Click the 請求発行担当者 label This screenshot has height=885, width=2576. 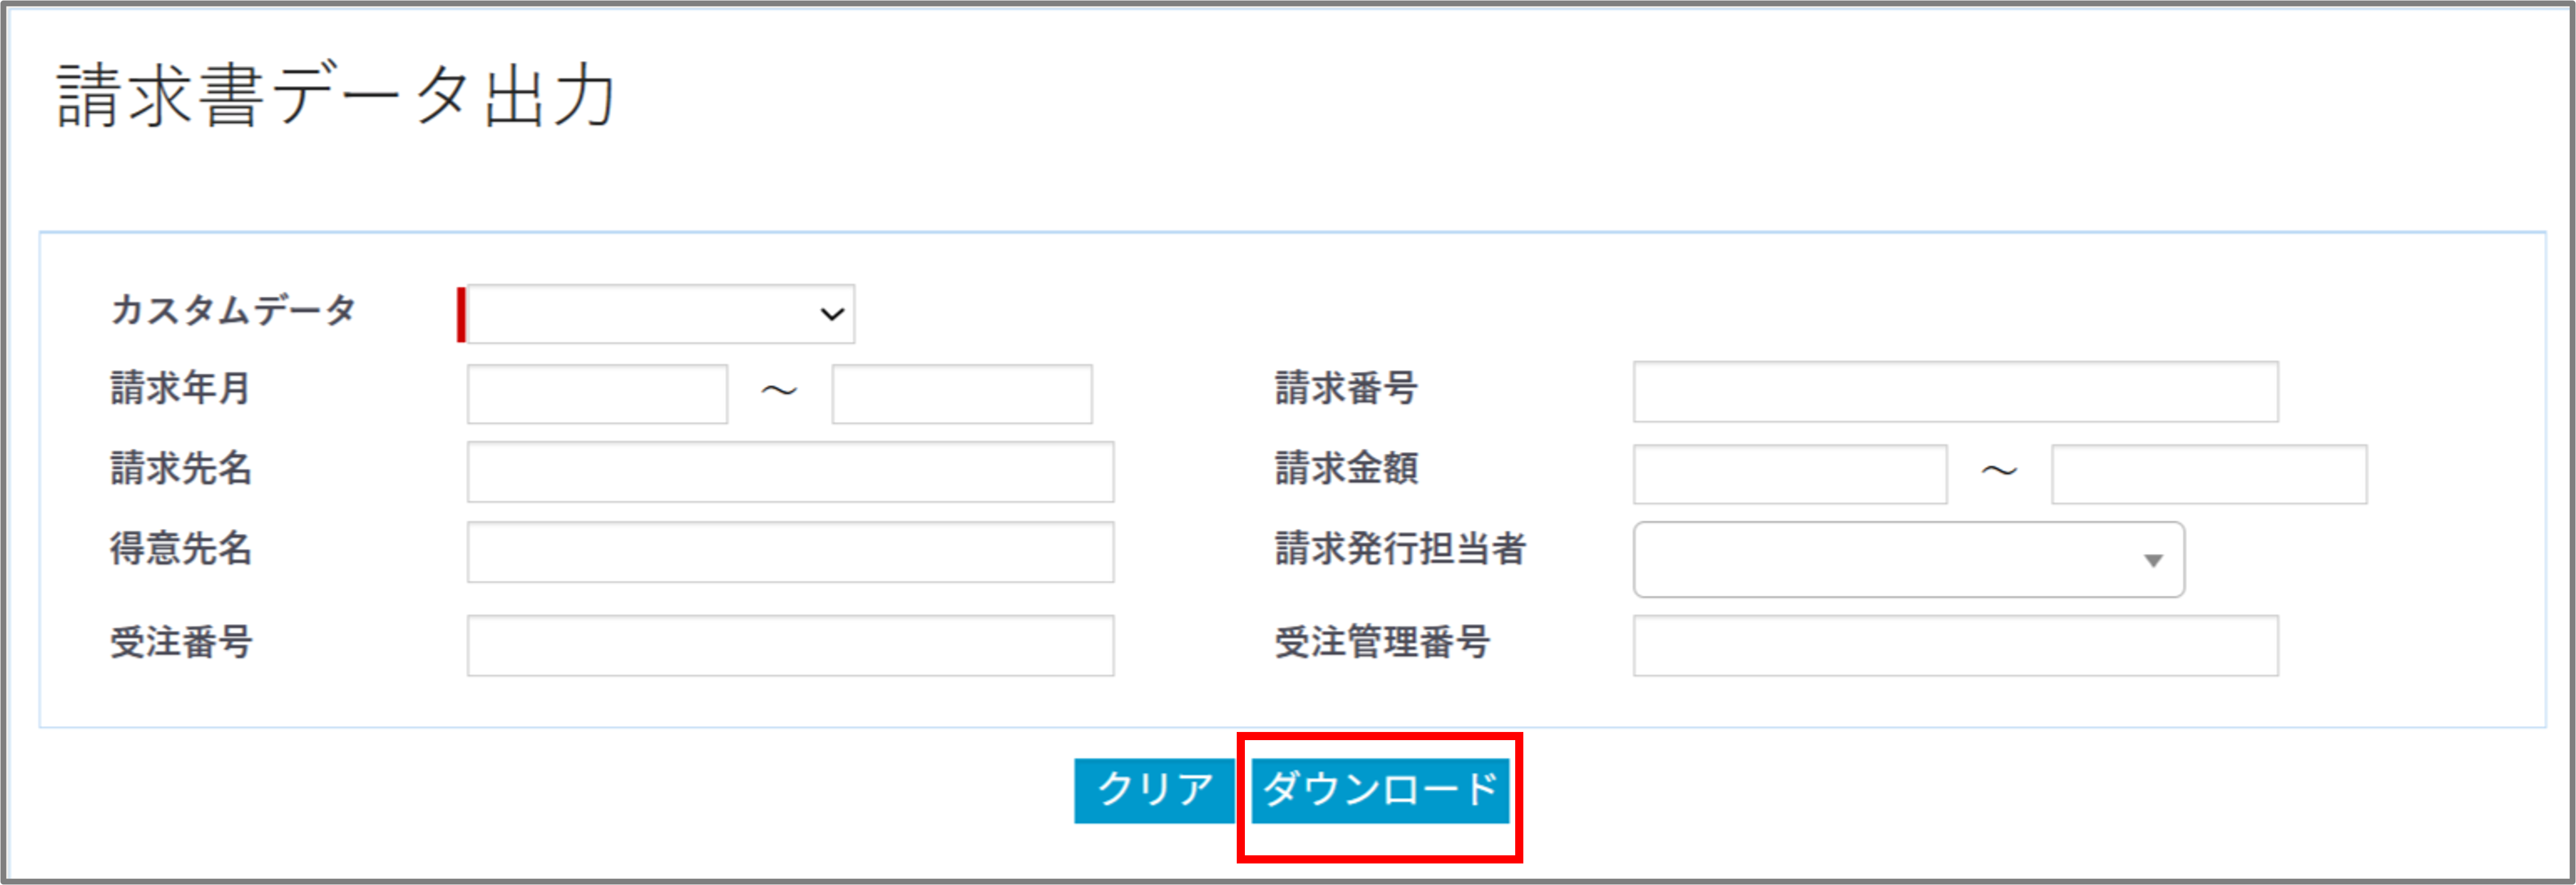tap(1400, 548)
